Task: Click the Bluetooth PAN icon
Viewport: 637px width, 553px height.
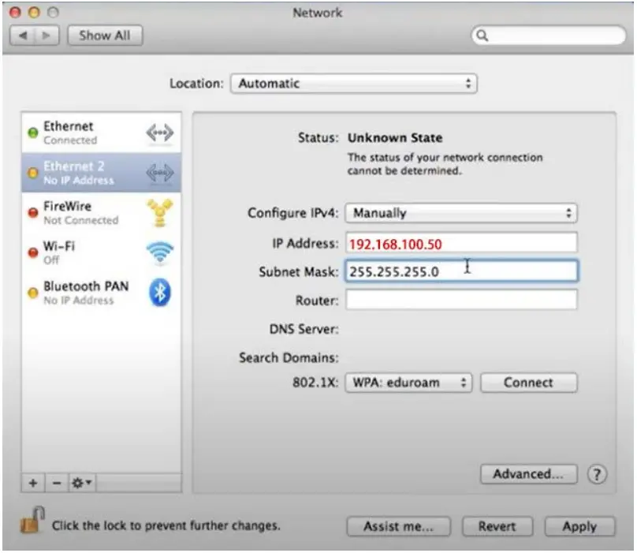Action: click(159, 292)
